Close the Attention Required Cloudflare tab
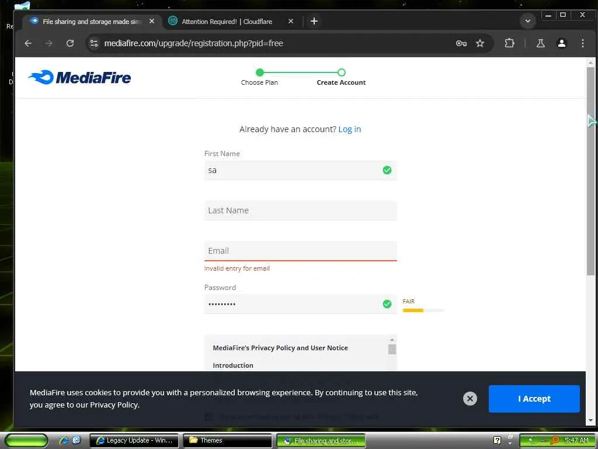Viewport: 598px width, 449px height. pyautogui.click(x=291, y=22)
